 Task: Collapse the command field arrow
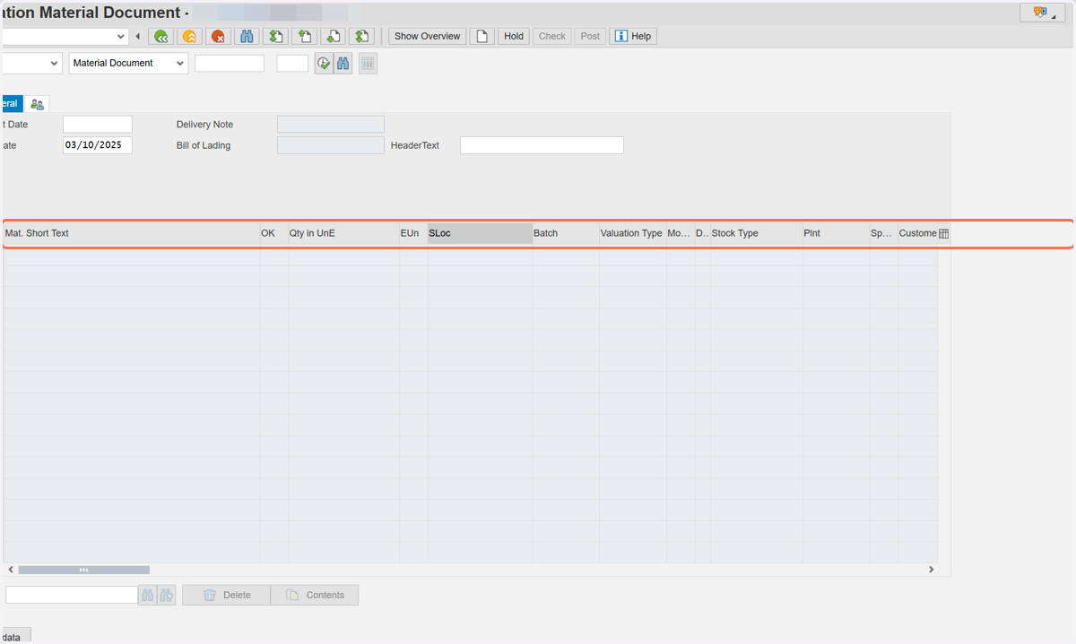pos(138,37)
